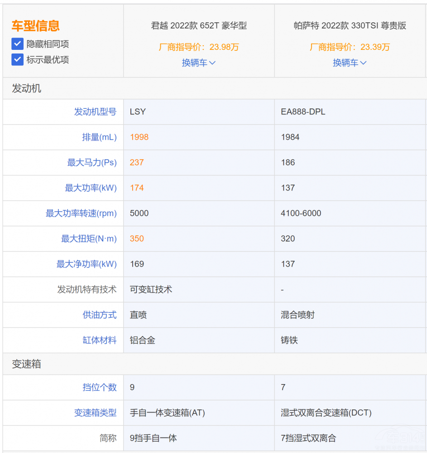This screenshot has height=453, width=427.
Task: Click the 车型信息 heading
Action: pos(35,26)
